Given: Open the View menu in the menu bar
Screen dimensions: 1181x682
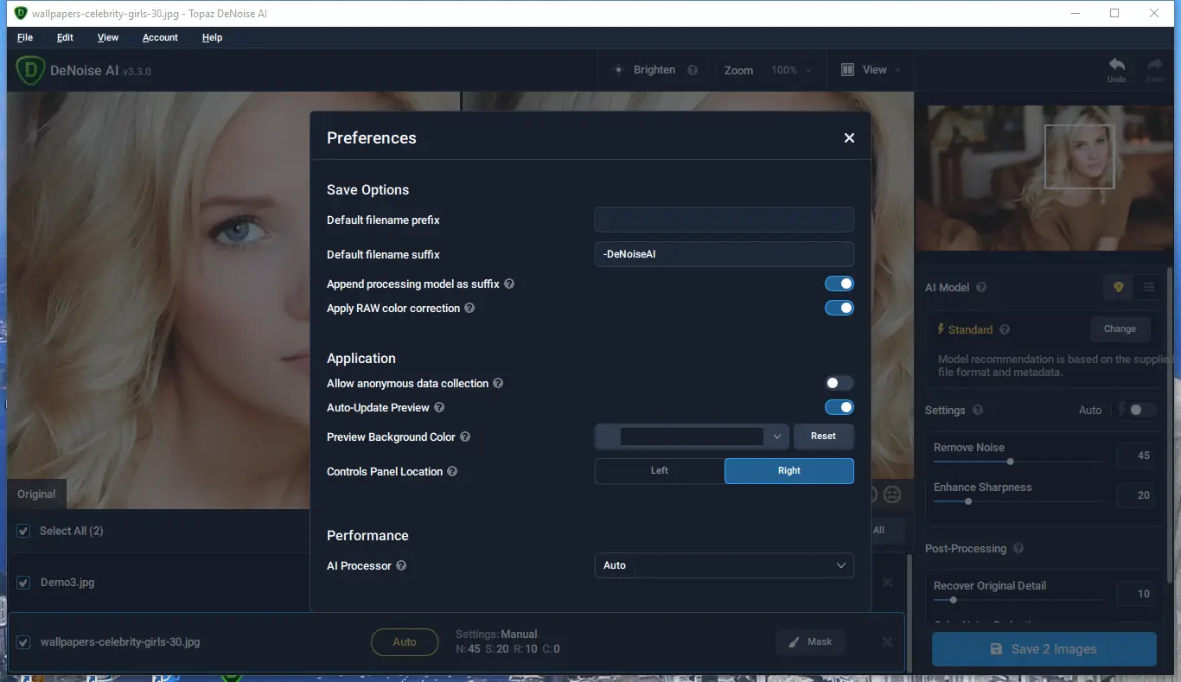Looking at the screenshot, I should tap(108, 38).
